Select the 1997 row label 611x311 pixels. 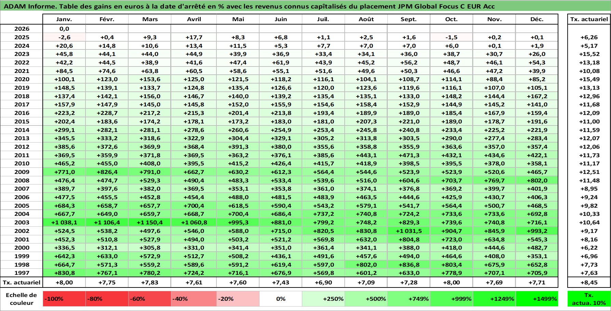tap(22, 273)
